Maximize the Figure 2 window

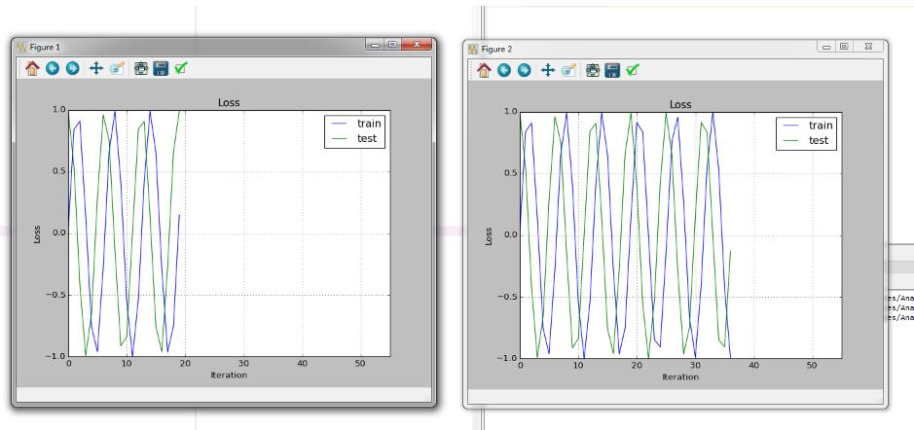click(846, 47)
